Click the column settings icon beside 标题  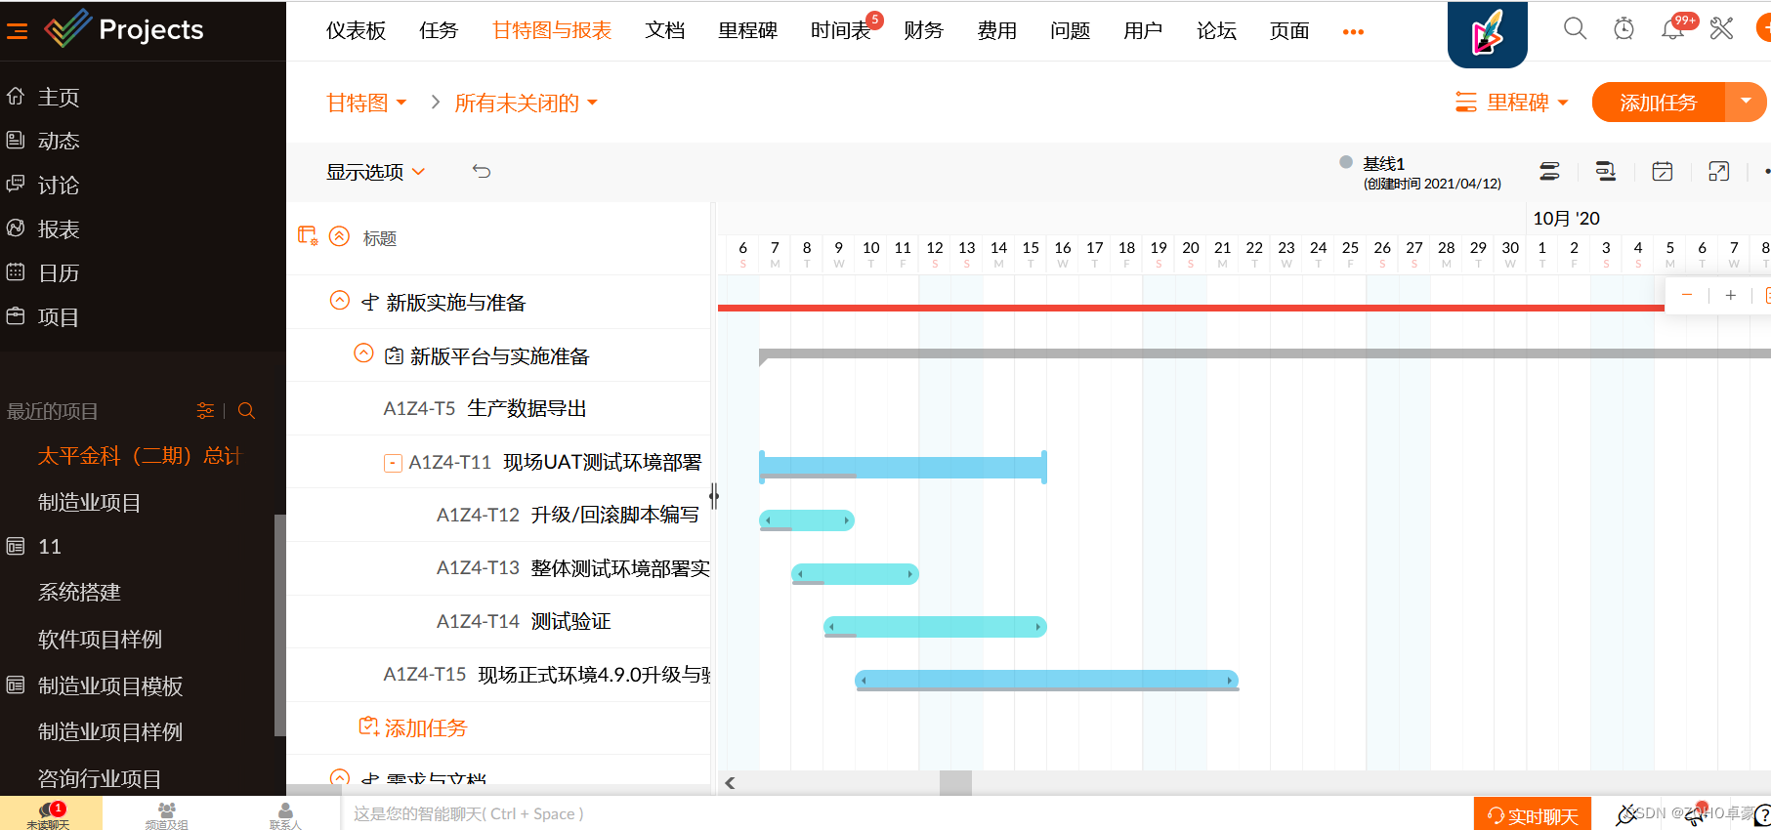[x=308, y=236]
